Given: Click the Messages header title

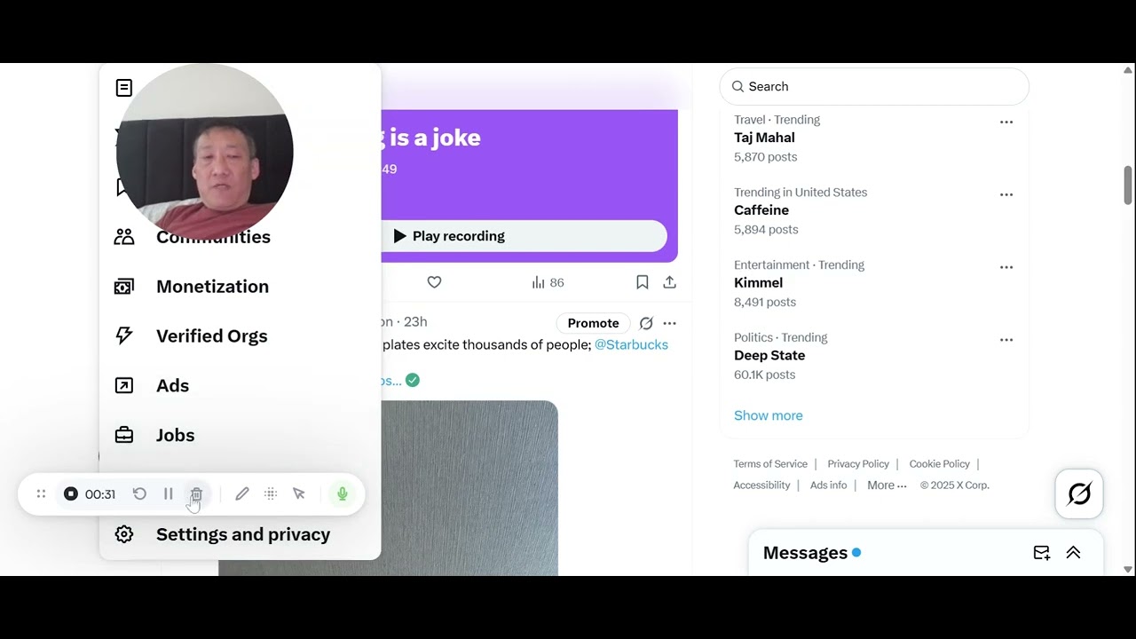Looking at the screenshot, I should pos(805,553).
